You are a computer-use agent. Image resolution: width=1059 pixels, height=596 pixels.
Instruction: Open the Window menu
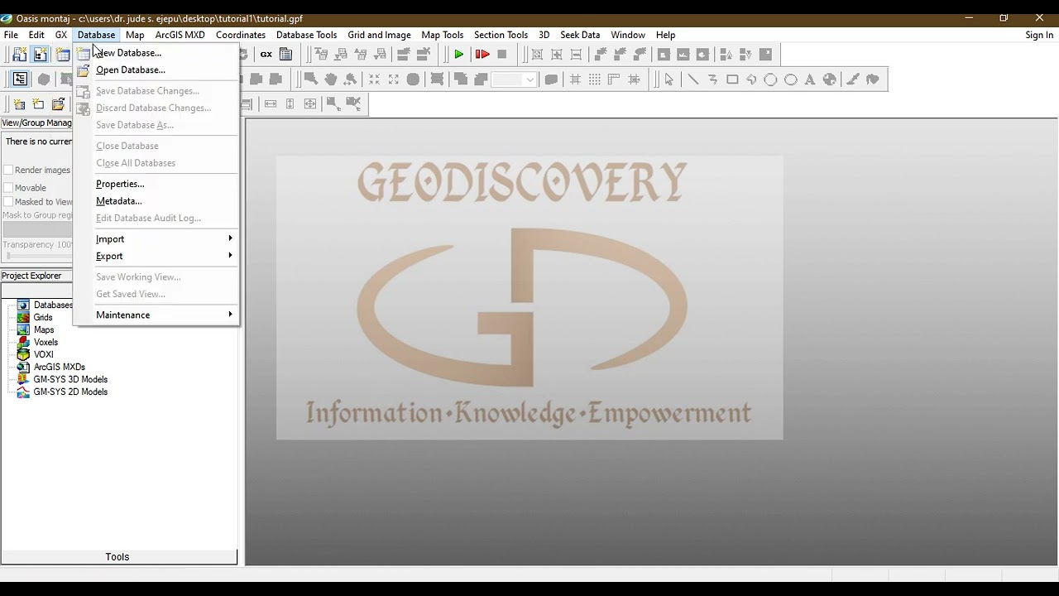(x=628, y=35)
